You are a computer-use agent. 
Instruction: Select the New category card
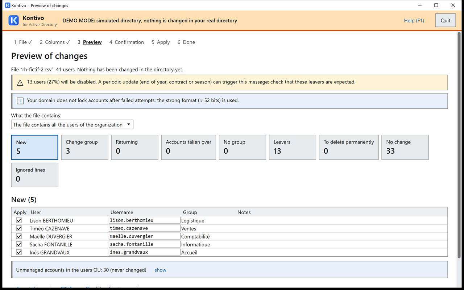coord(34,147)
